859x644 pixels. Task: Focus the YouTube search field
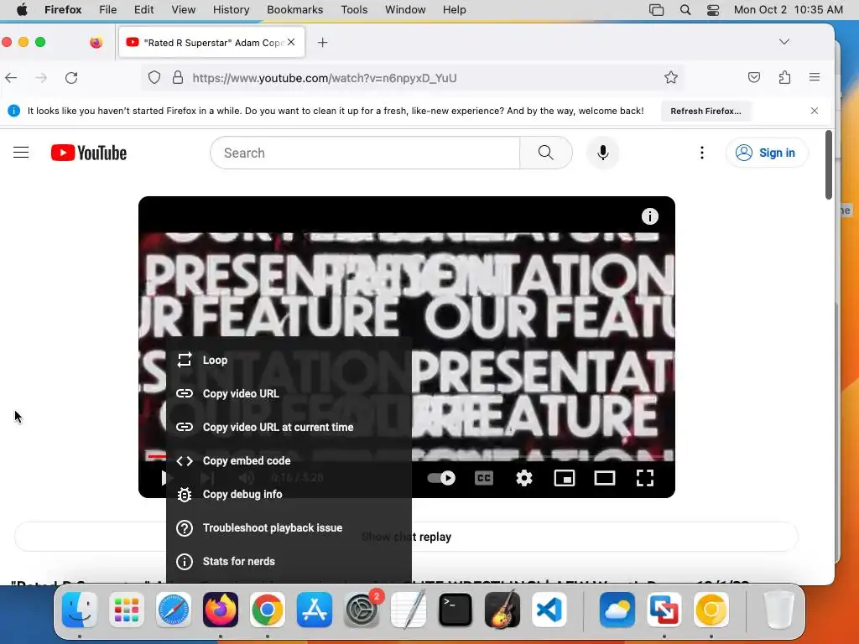click(365, 153)
